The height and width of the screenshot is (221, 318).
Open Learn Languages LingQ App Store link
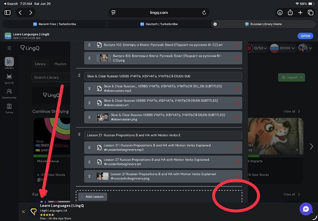62,206
